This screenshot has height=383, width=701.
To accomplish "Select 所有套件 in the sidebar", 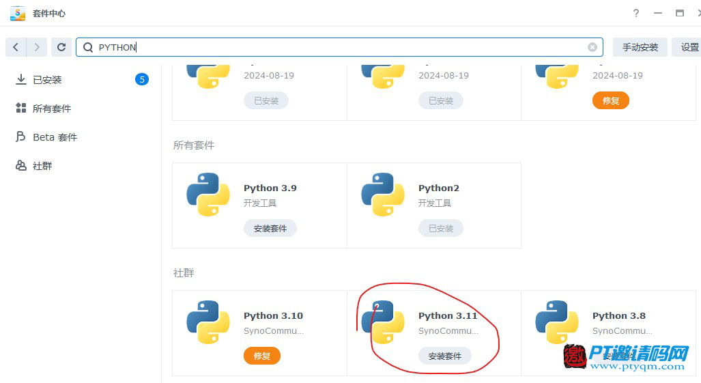I will [x=81, y=108].
